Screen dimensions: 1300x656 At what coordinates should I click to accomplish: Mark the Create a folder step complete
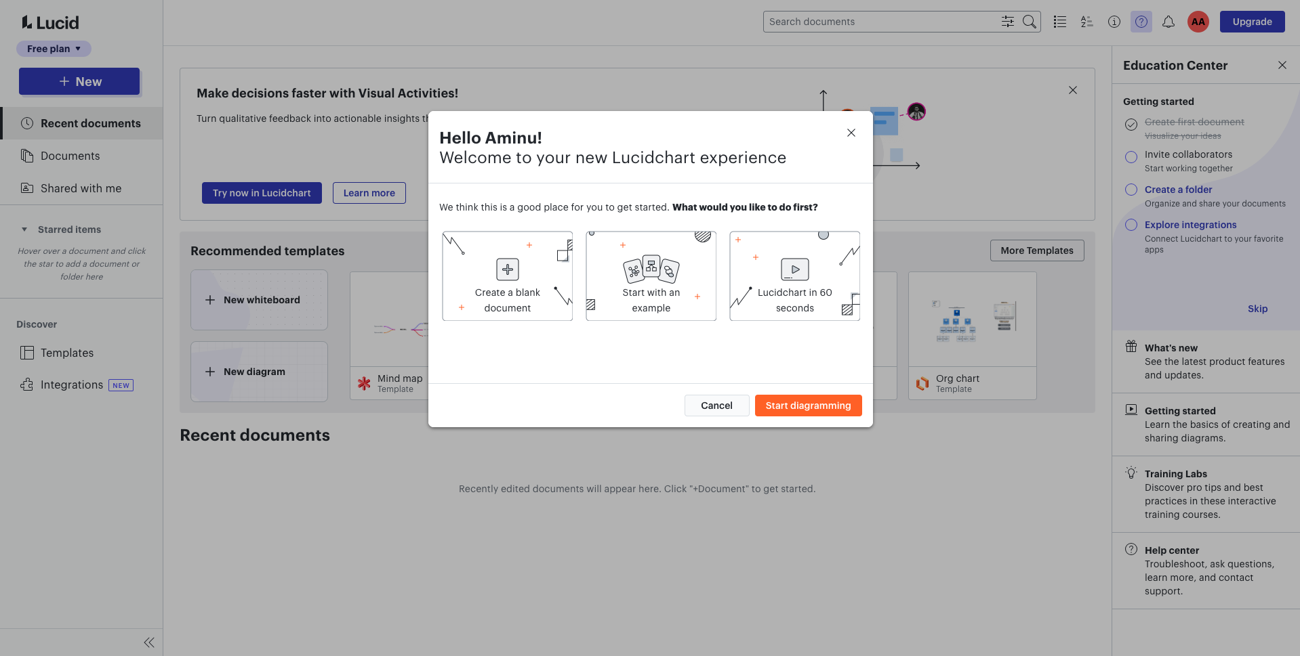1131,190
